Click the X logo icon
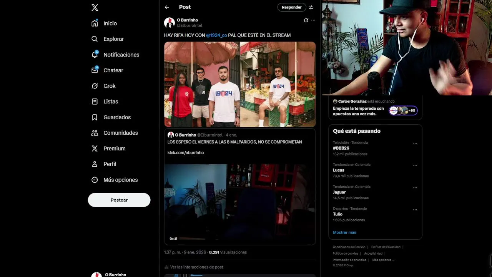 [95, 7]
